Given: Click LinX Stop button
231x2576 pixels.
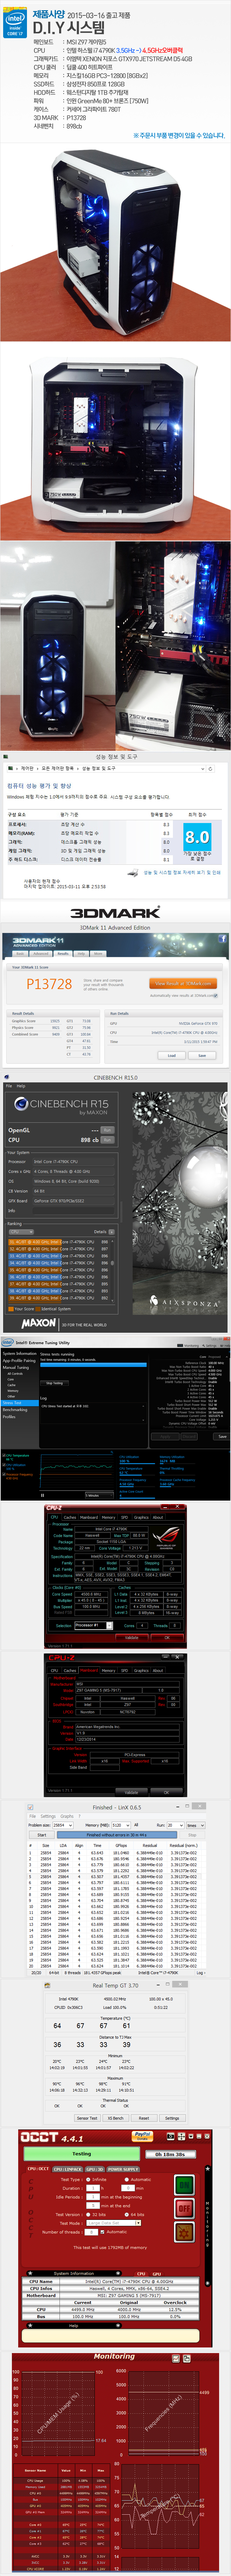Looking at the screenshot, I should point(192,1835).
